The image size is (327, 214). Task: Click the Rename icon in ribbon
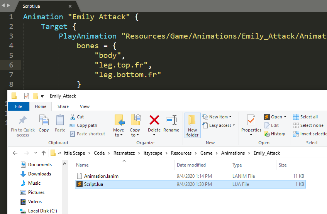(171, 120)
